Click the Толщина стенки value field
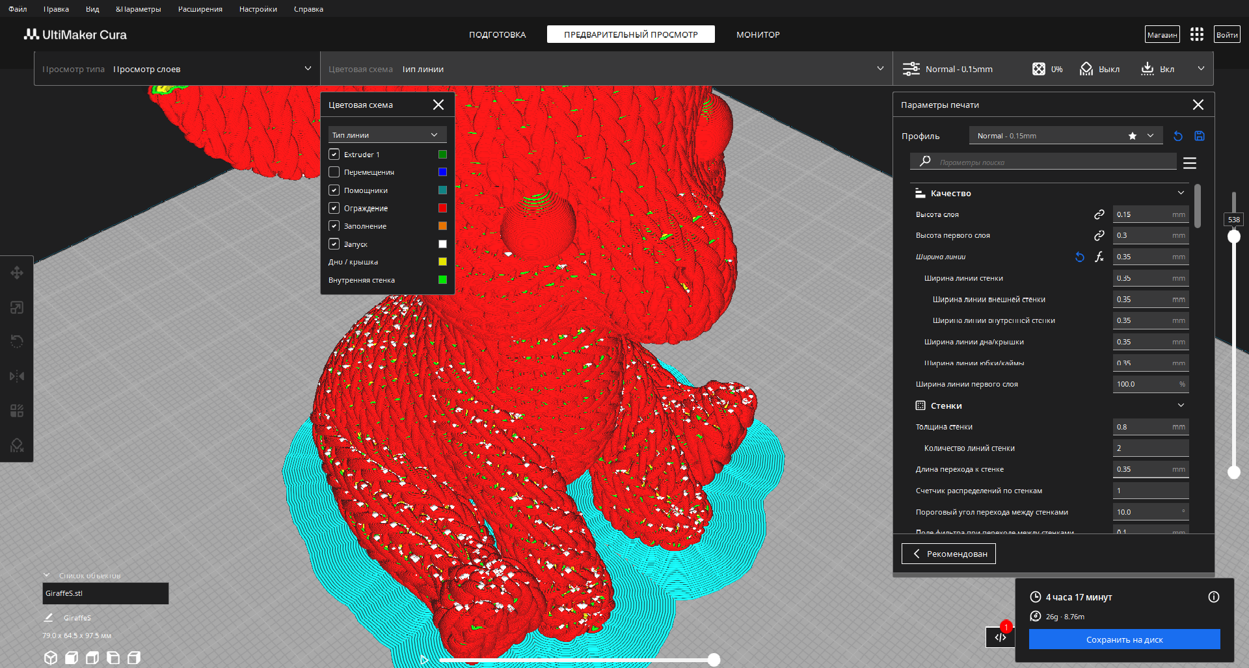 coord(1151,427)
